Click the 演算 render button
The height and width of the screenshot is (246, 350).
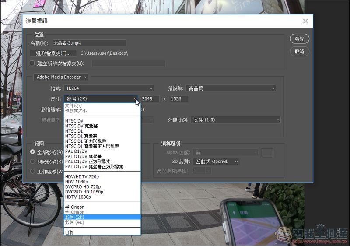[299, 39]
